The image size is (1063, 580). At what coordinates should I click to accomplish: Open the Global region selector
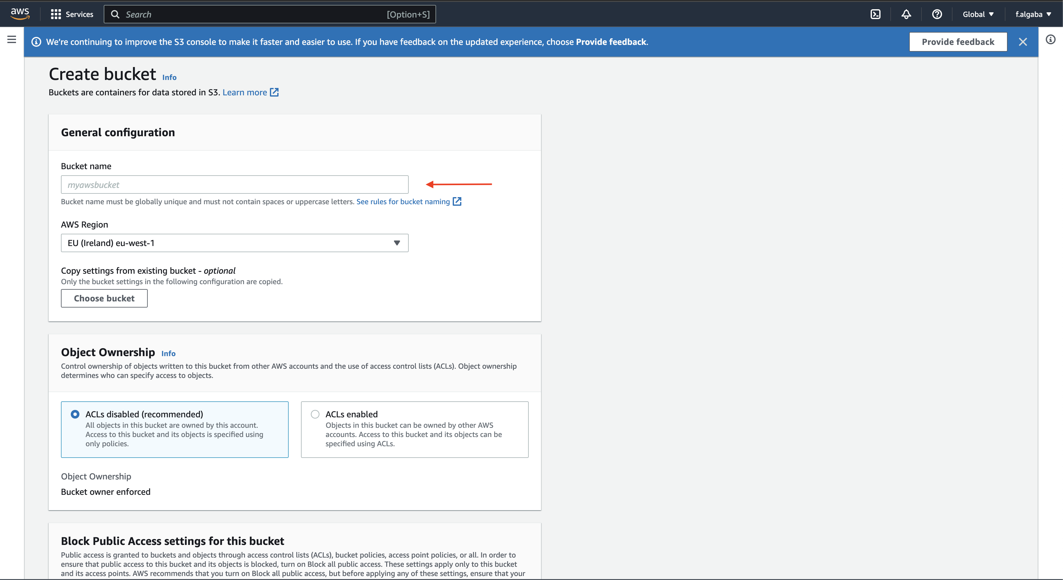[x=977, y=14]
